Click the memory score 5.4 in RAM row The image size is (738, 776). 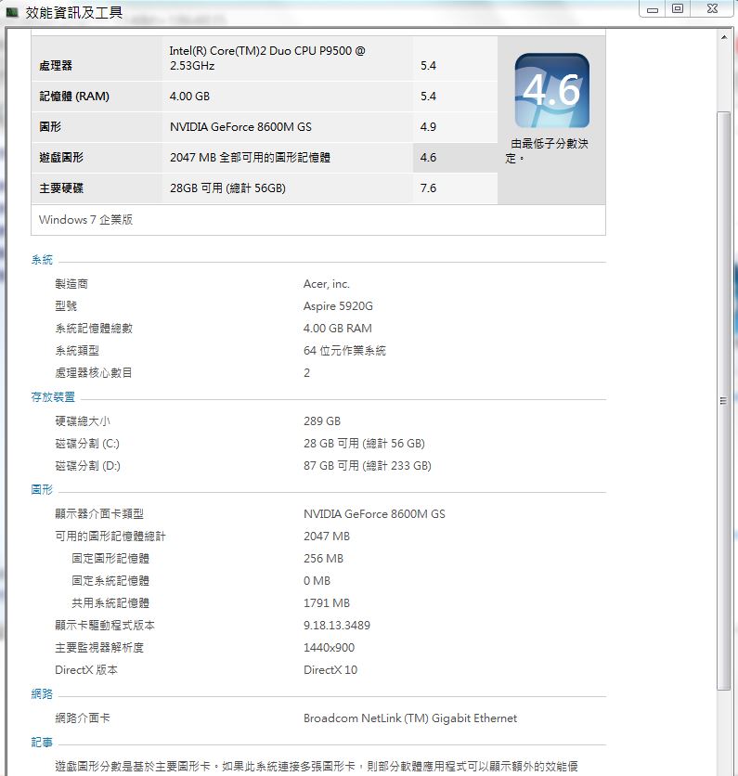tap(428, 96)
